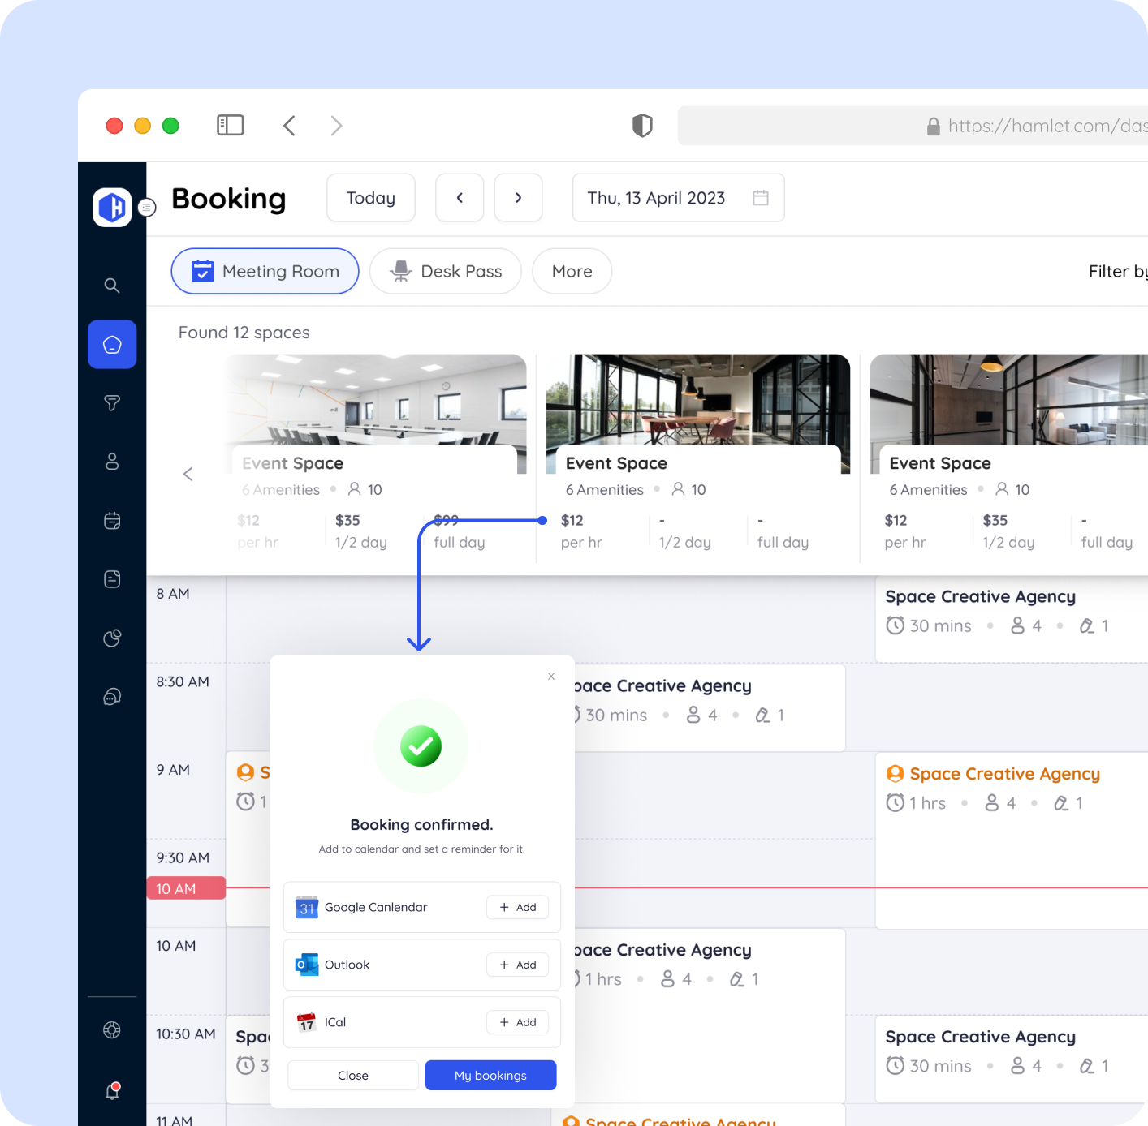Click the browser privacy shield icon
This screenshot has height=1126, width=1148.
(642, 126)
